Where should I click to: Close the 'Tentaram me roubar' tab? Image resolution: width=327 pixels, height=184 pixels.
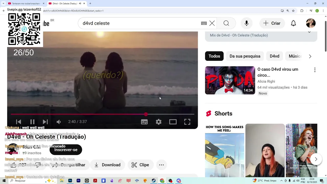(43, 4)
